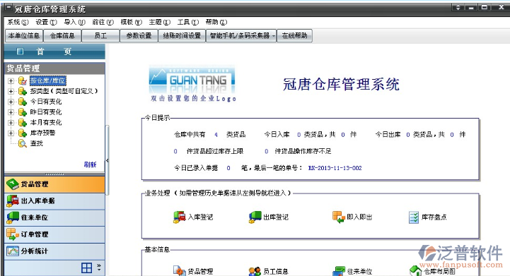Screen dimensions: 510x276
Task: Expand the 按仓库/库位 tree node
Action: click(11, 81)
